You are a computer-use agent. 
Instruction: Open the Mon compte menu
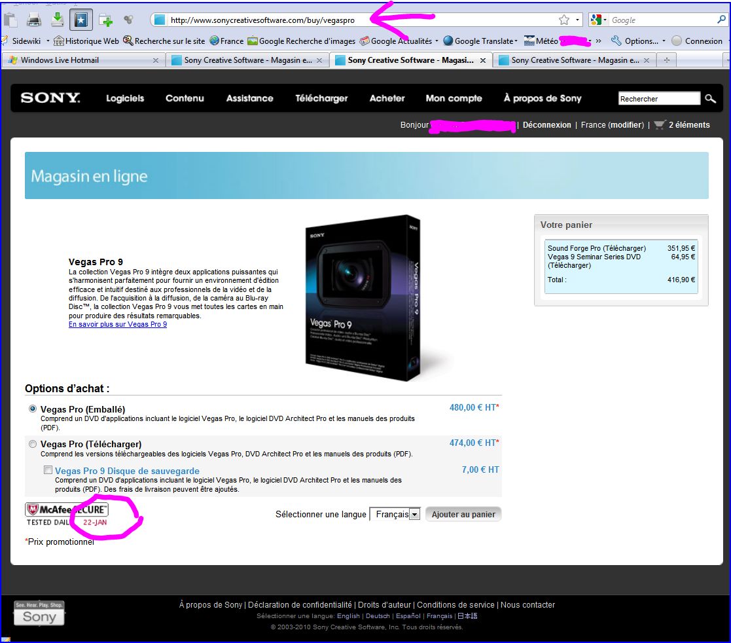coord(454,98)
